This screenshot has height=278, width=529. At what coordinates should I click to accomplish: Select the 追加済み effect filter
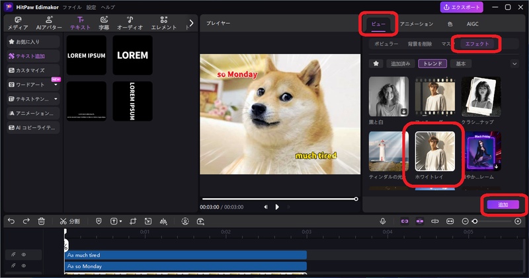click(401, 63)
